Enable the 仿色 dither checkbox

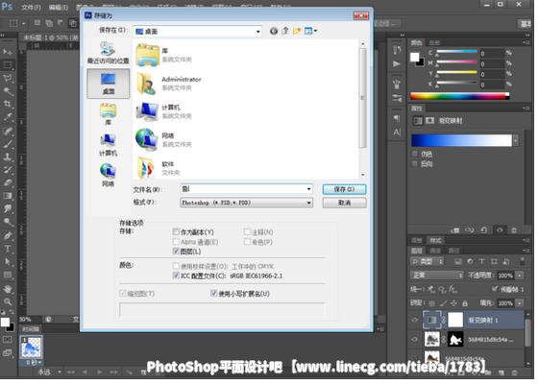[x=415, y=154]
